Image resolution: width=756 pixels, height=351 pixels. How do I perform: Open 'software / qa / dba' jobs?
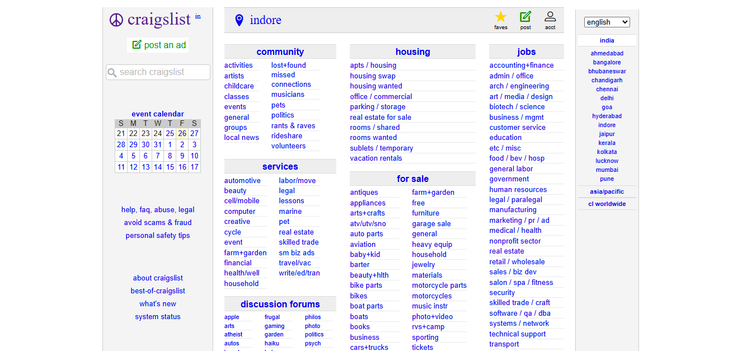(519, 313)
